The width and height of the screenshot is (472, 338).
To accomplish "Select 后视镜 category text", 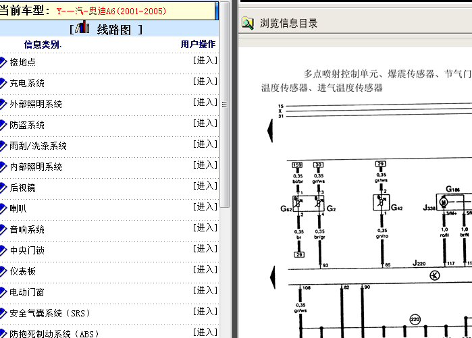I will point(22,188).
